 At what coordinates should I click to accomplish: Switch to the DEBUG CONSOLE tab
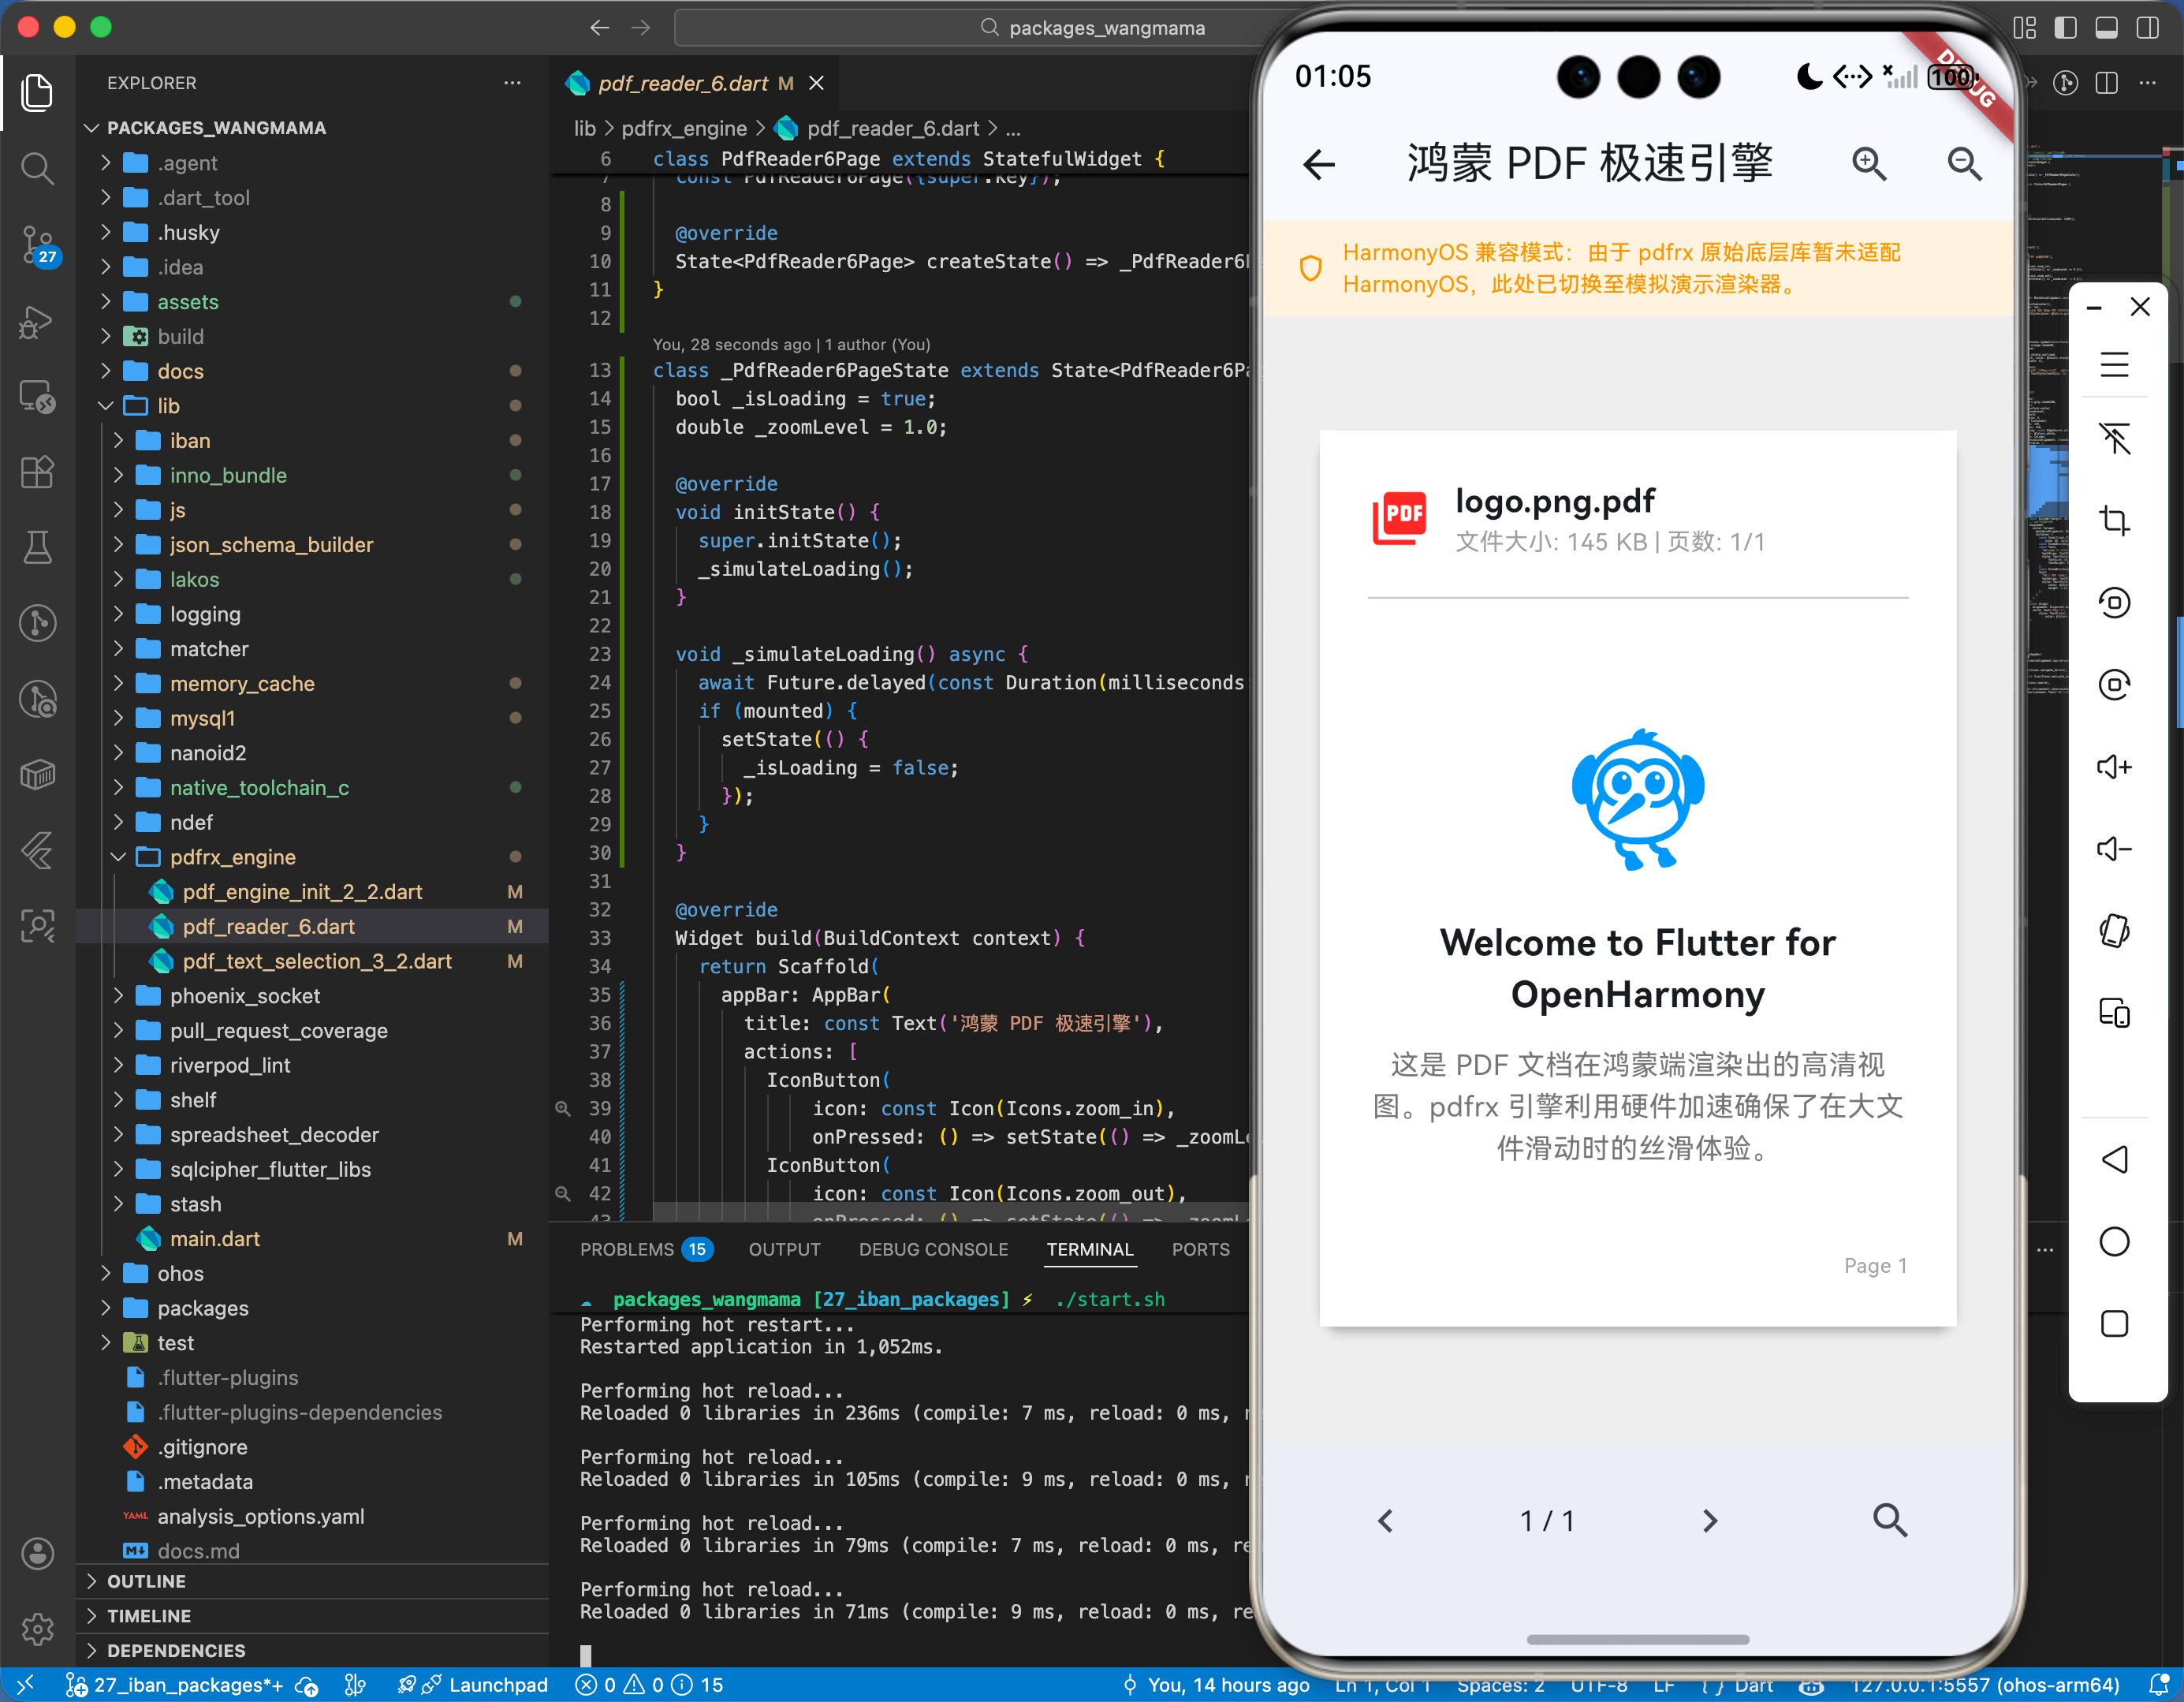click(x=932, y=1249)
